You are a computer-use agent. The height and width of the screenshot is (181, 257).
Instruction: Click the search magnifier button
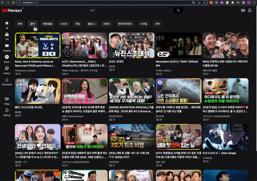[x=178, y=10]
